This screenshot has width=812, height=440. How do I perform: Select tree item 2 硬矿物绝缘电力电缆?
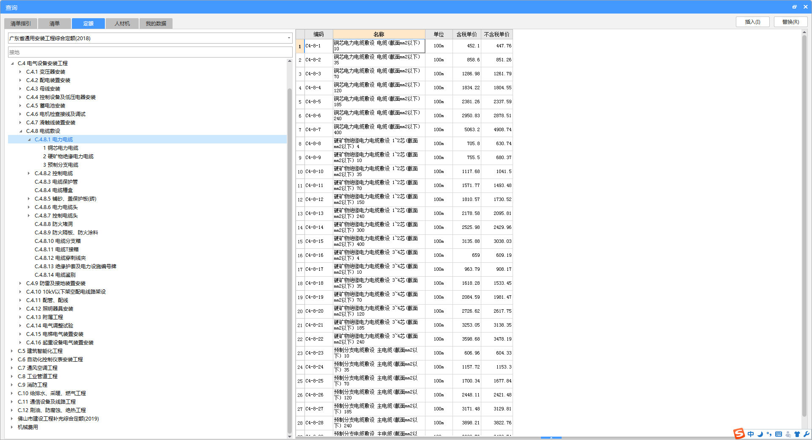tap(68, 157)
